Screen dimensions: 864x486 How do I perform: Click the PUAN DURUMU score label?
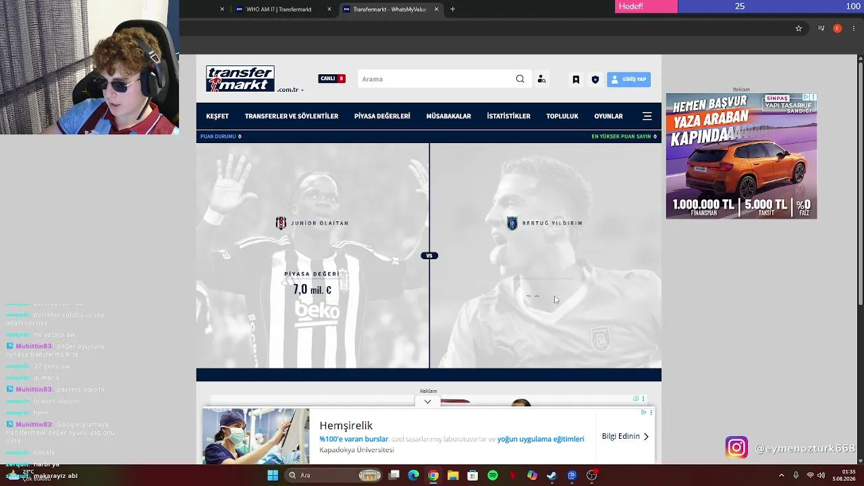tap(218, 136)
